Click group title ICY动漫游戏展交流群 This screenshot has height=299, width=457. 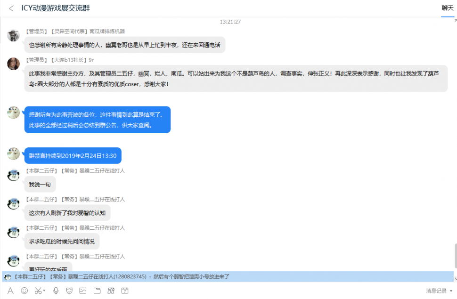(x=56, y=8)
